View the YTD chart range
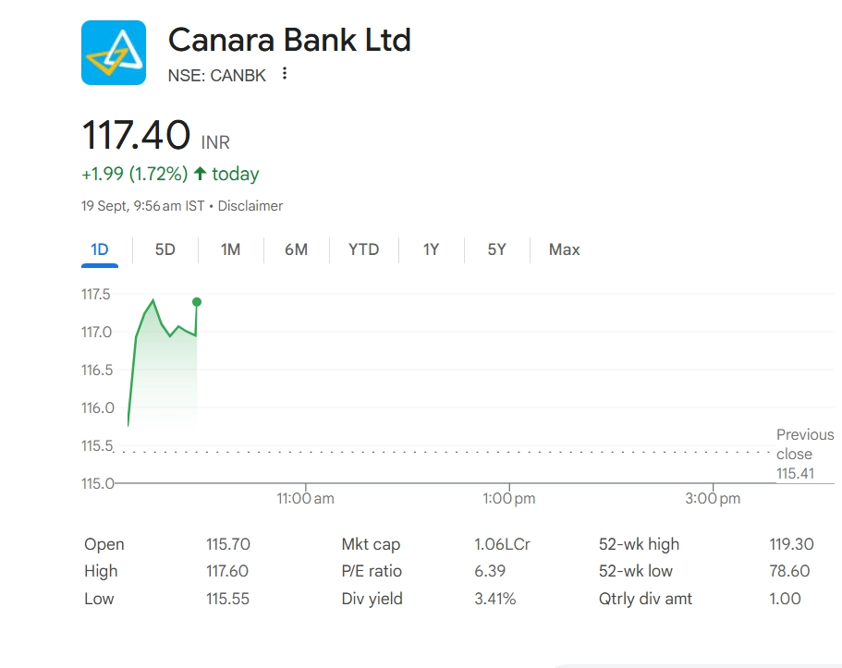 click(x=363, y=249)
